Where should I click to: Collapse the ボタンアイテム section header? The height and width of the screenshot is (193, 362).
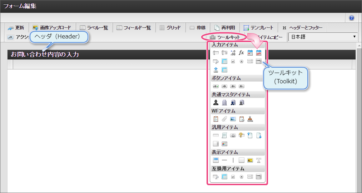238,78
